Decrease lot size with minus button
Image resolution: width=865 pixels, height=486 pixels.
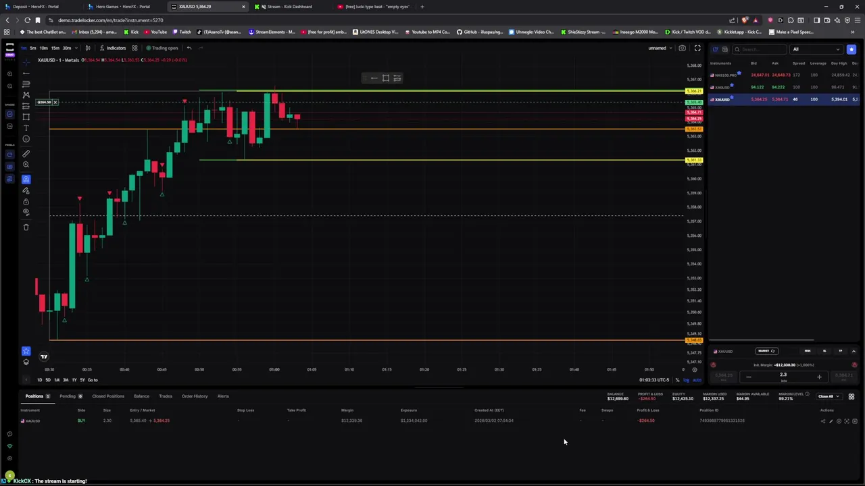coord(749,377)
